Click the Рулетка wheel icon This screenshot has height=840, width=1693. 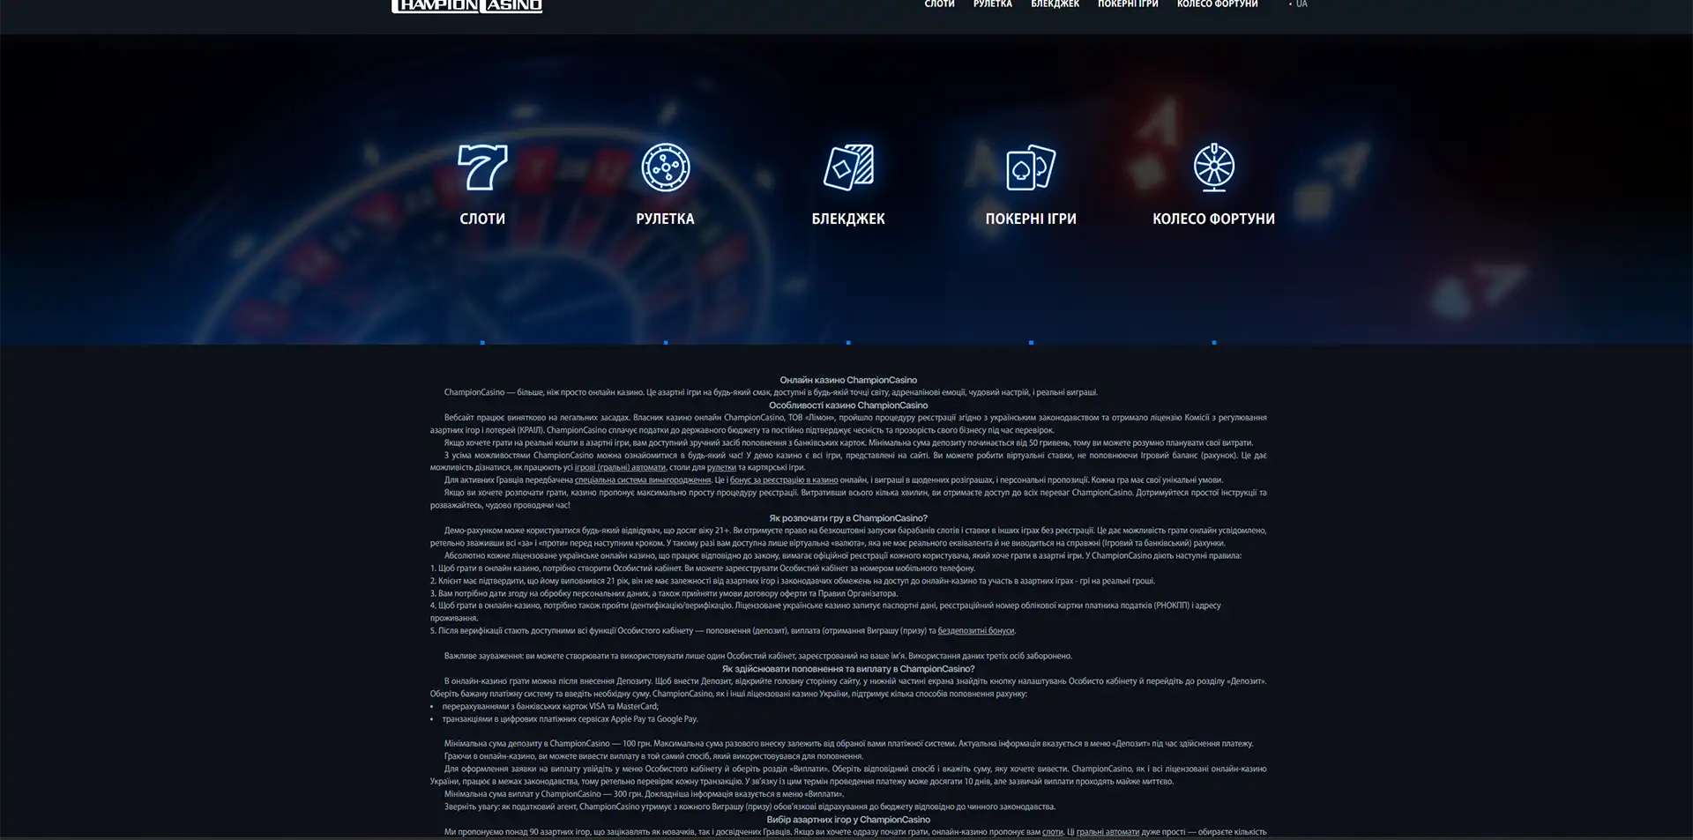pyautogui.click(x=665, y=167)
